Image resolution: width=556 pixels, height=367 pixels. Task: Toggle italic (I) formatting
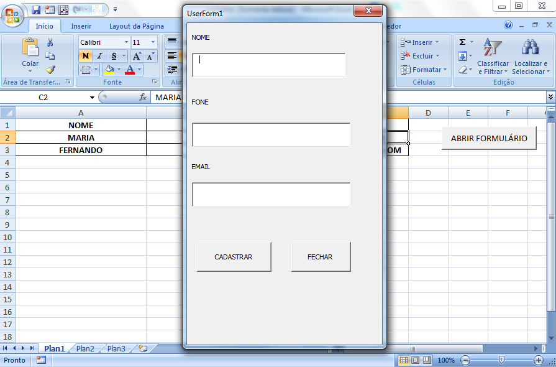coord(99,56)
